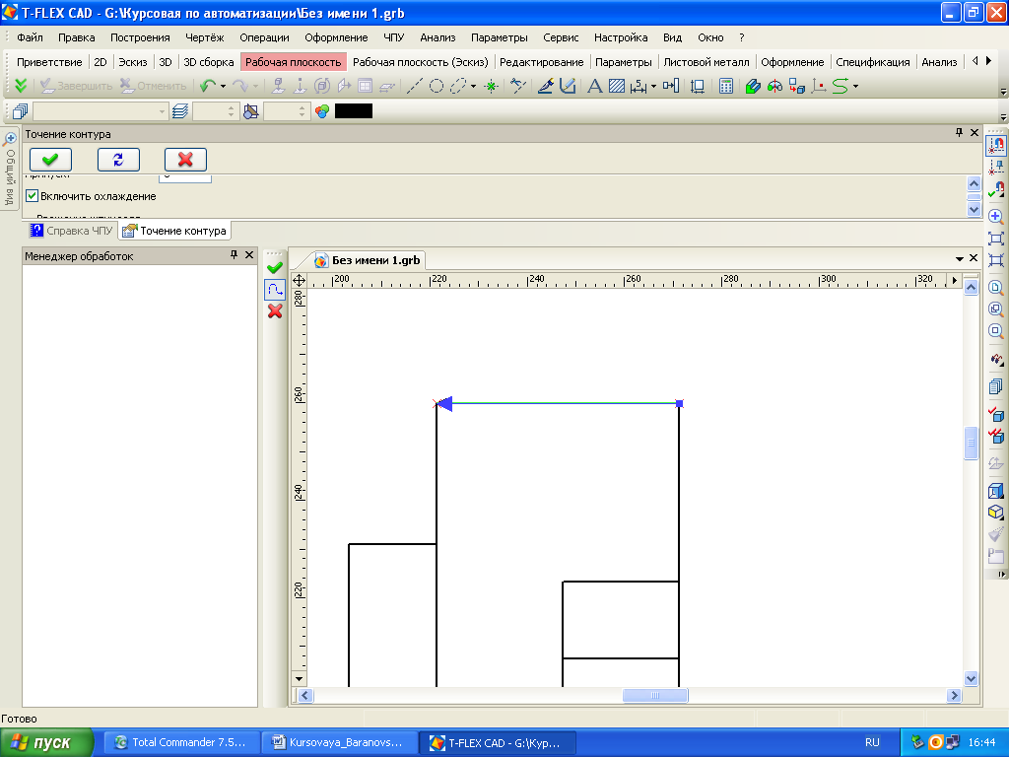Open Kursovaya_Baranovs taskbar button
The height and width of the screenshot is (757, 1009).
pyautogui.click(x=340, y=742)
